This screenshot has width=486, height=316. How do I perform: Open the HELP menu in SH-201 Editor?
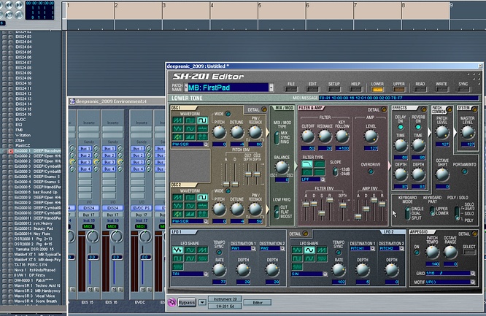tap(355, 89)
